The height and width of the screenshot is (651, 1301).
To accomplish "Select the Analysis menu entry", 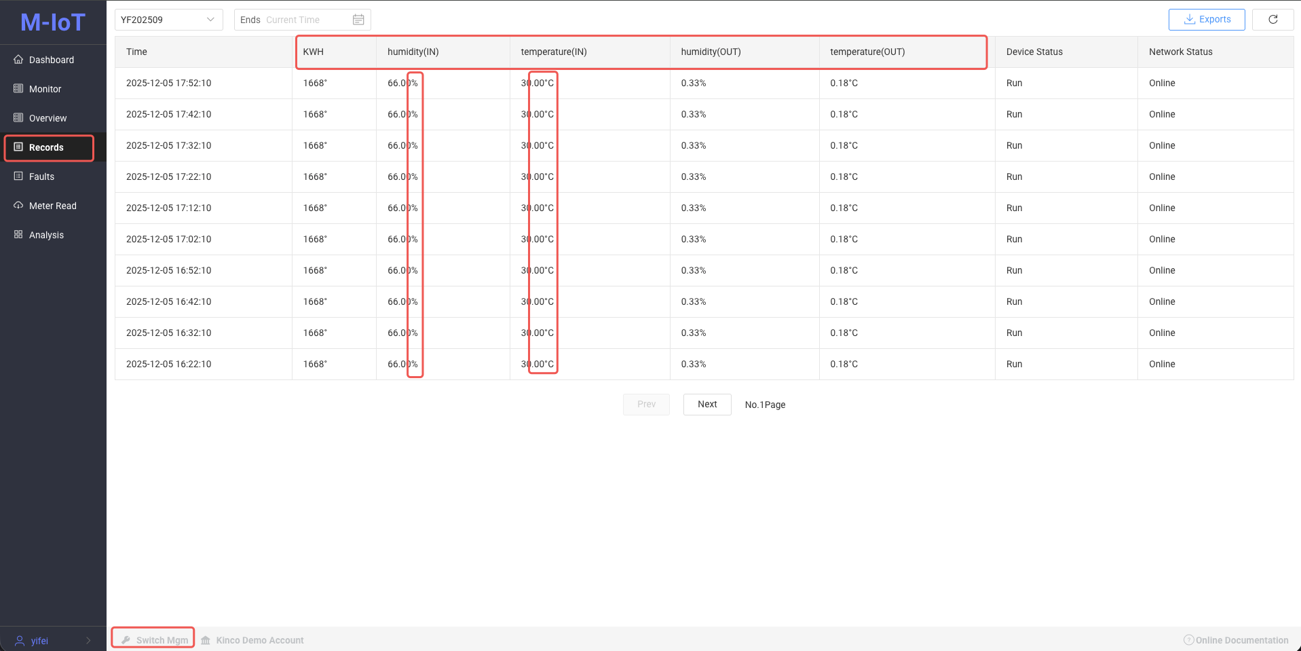I will [46, 235].
